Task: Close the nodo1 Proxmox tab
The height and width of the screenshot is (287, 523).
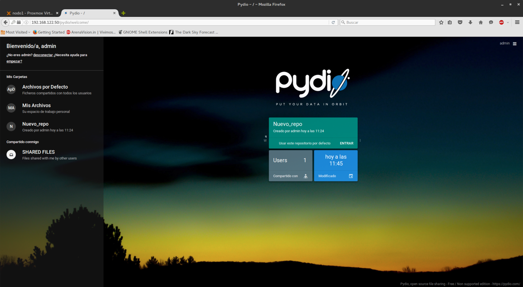Action: click(57, 13)
